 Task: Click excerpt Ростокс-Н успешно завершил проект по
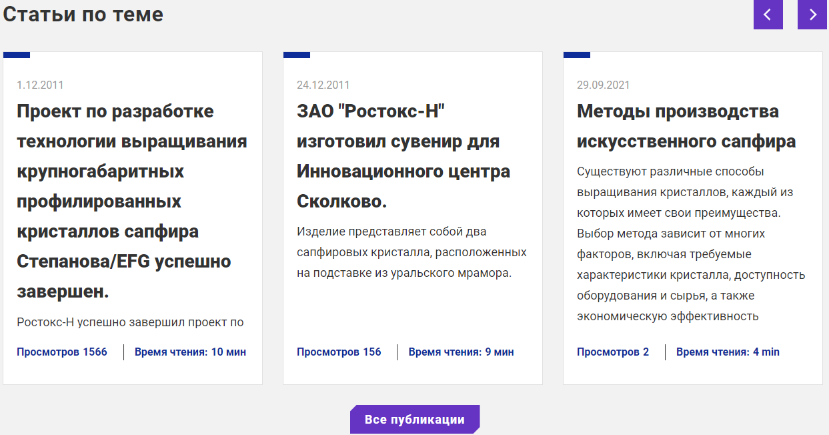[x=130, y=322]
